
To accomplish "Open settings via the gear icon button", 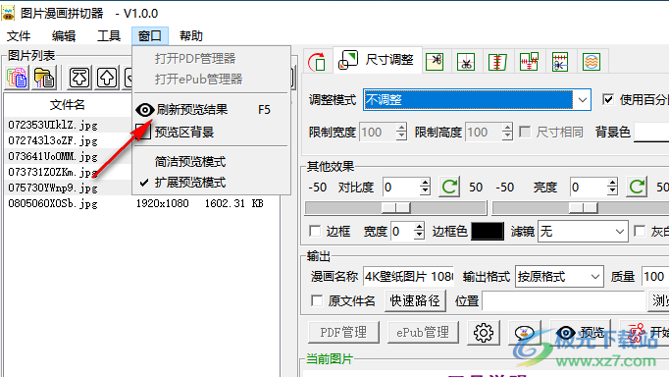I will point(484,333).
